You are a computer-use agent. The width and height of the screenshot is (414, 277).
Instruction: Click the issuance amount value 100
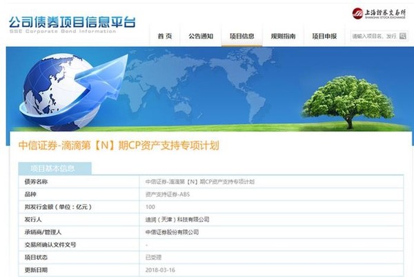pyautogui.click(x=150, y=207)
